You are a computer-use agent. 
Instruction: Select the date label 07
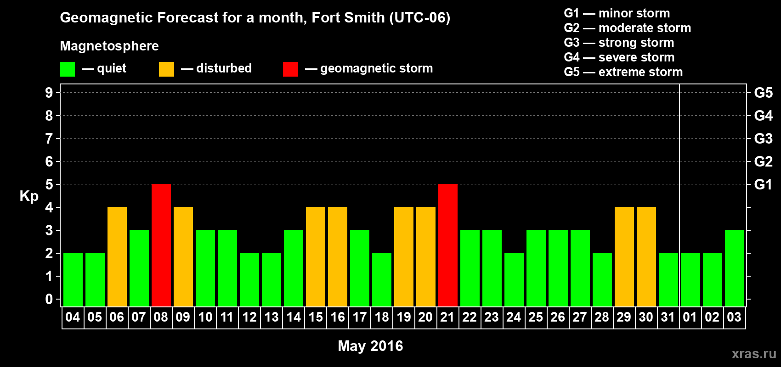coord(139,317)
